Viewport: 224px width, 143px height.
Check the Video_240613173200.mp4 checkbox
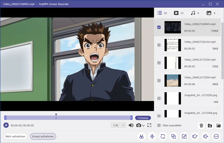(159, 81)
